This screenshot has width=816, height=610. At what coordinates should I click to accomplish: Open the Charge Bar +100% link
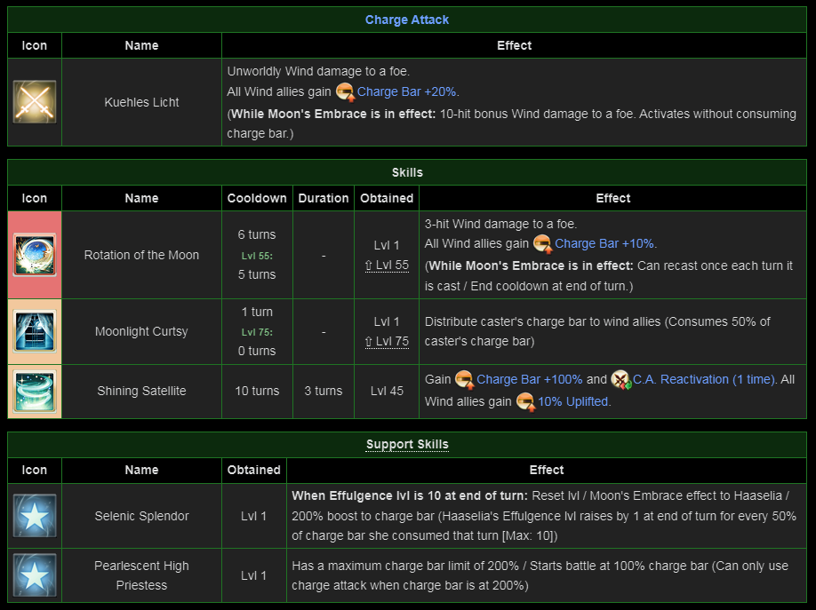[x=530, y=379]
